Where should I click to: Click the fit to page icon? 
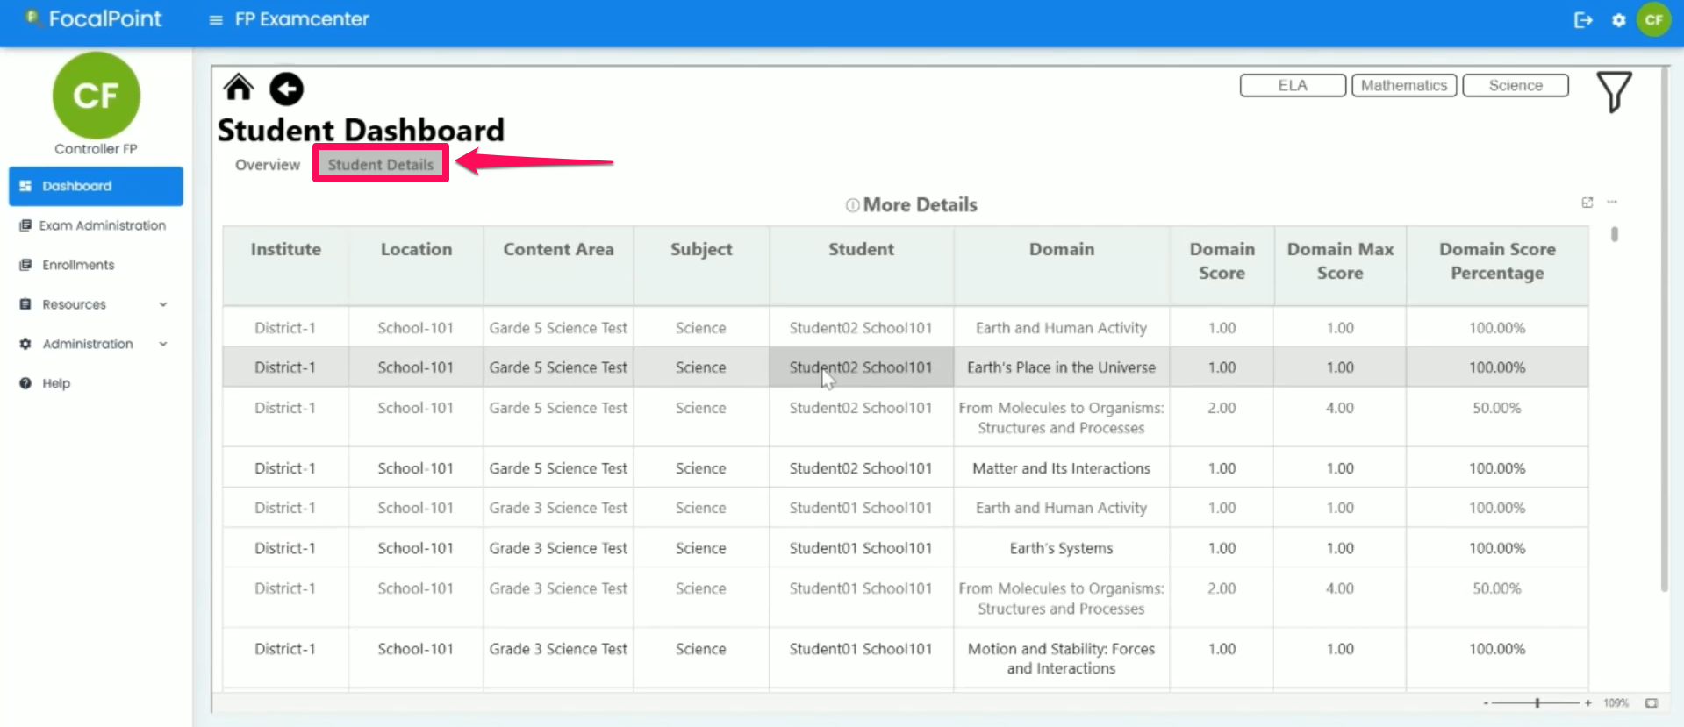coord(1652,703)
